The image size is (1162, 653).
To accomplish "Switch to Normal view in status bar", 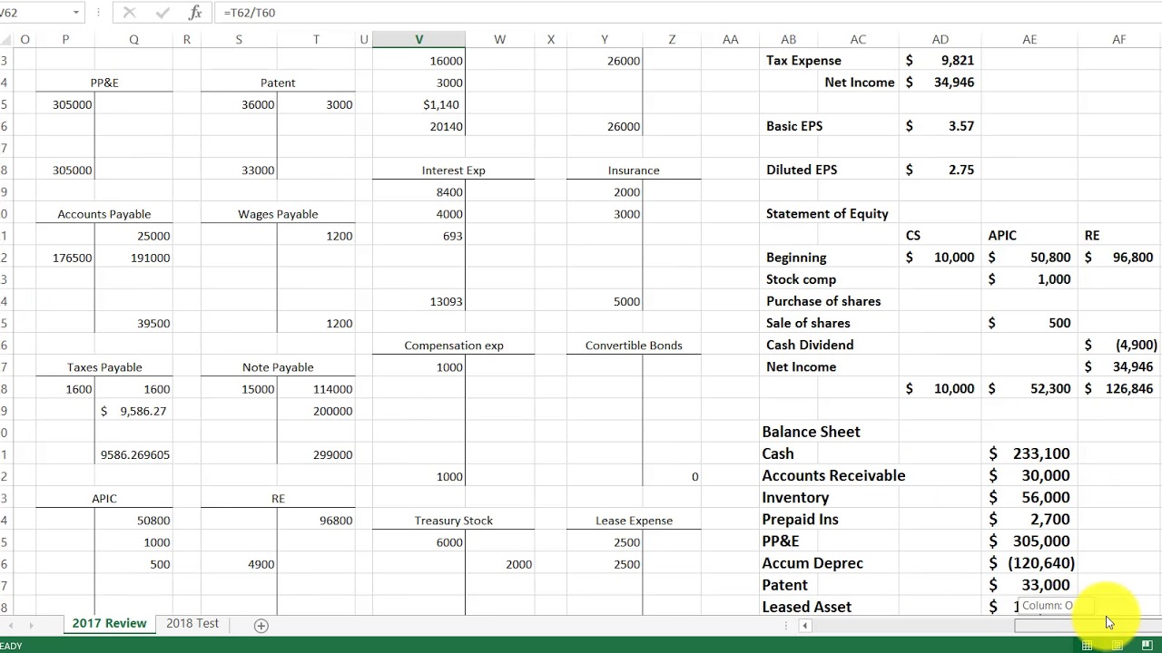I will point(1087,645).
